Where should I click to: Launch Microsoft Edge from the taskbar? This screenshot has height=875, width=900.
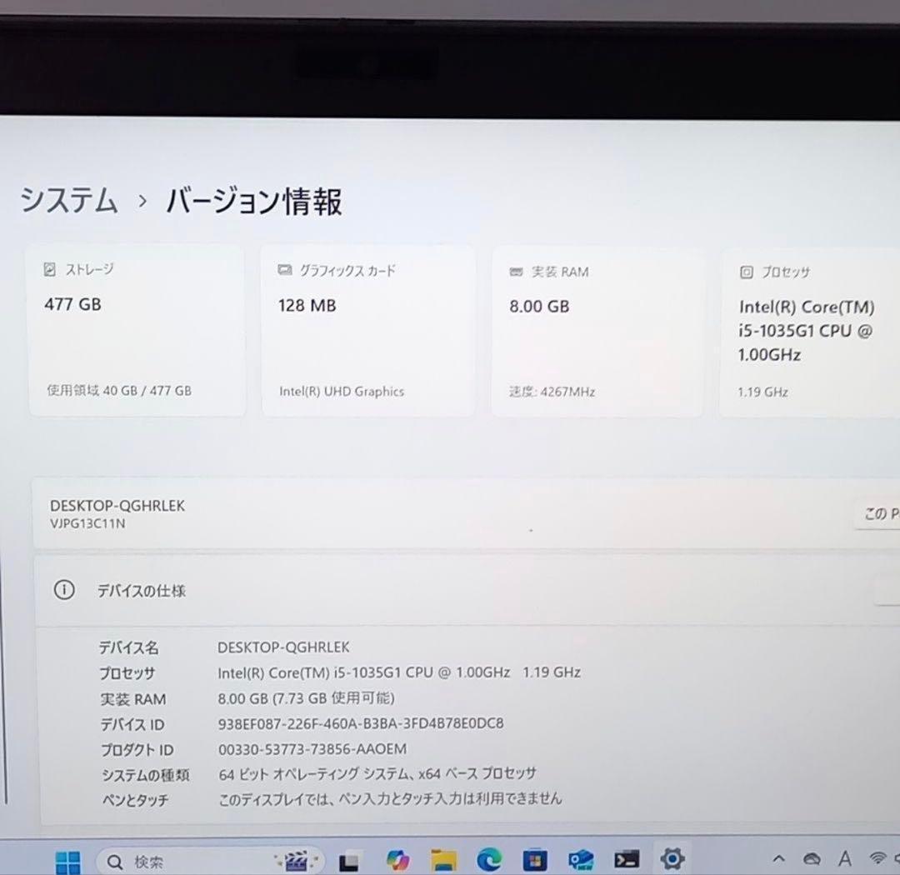tap(489, 858)
